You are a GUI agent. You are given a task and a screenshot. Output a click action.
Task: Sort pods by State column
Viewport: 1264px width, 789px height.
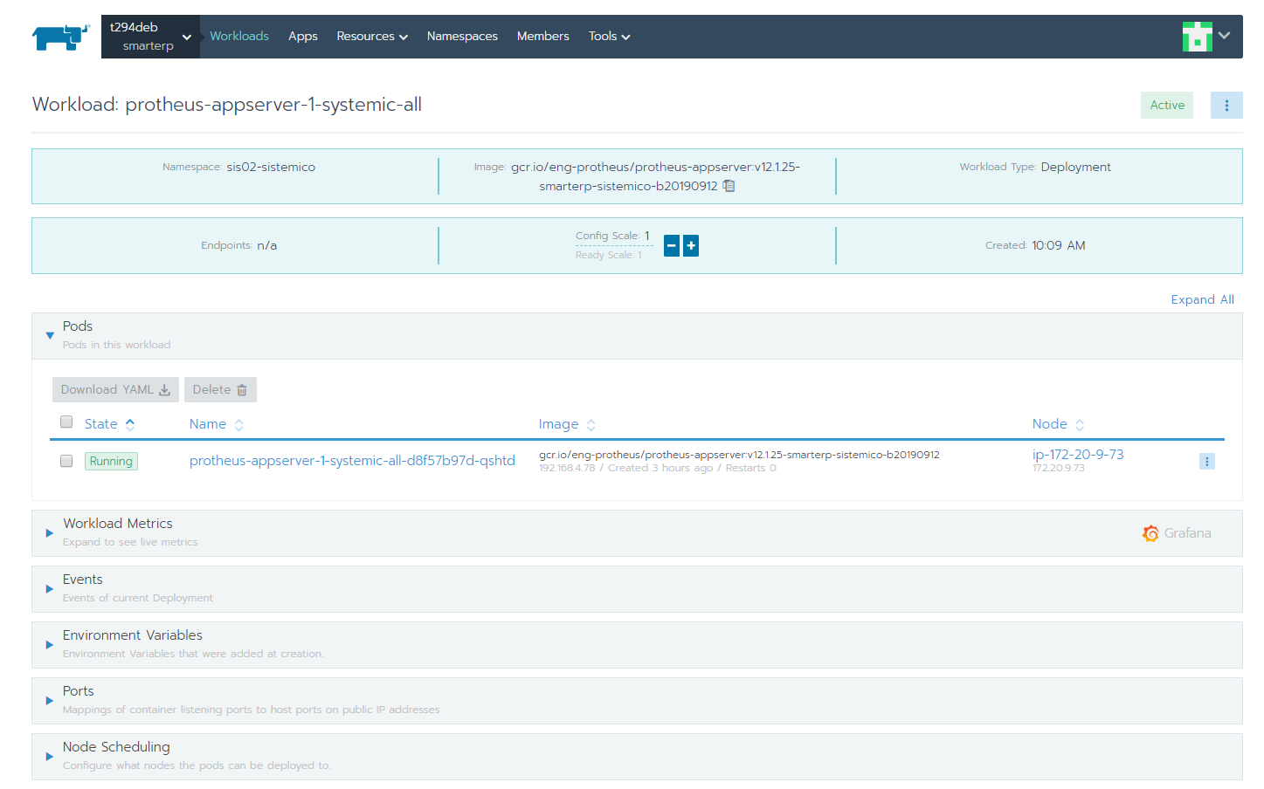click(x=109, y=424)
